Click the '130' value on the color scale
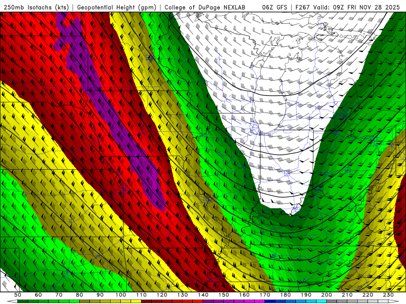This screenshot has height=304, width=406. [183, 295]
